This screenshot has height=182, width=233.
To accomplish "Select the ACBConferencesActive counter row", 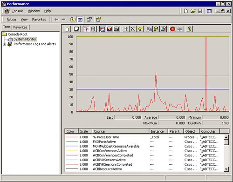I will coord(144,151).
